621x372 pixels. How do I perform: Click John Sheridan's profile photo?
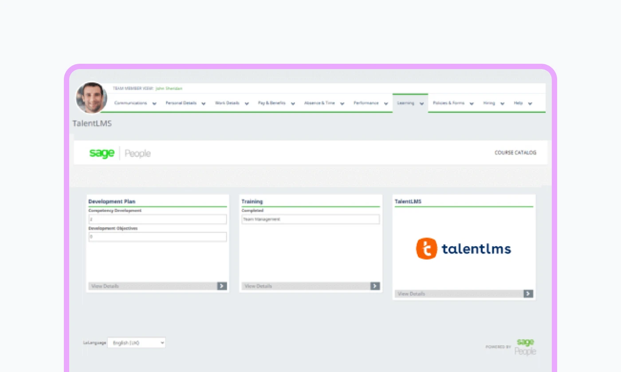click(x=91, y=98)
